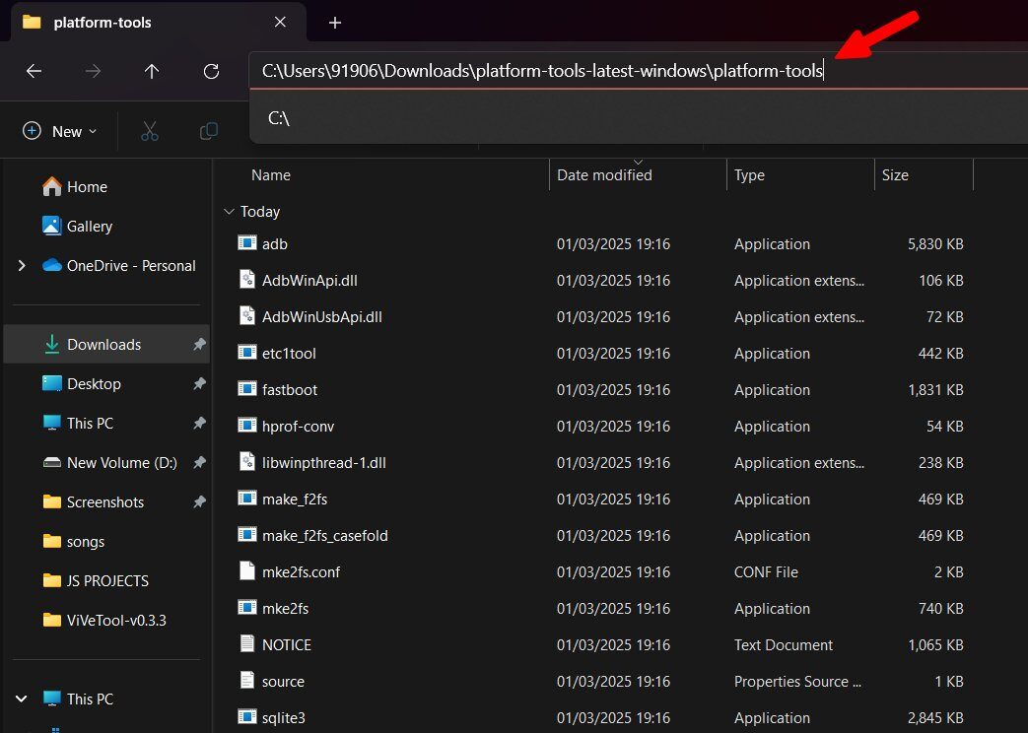This screenshot has height=733, width=1028.
Task: Select the fastboot application icon
Action: click(x=246, y=389)
